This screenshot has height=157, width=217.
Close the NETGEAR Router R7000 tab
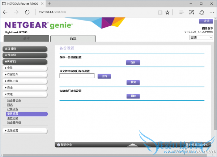click(42, 4)
